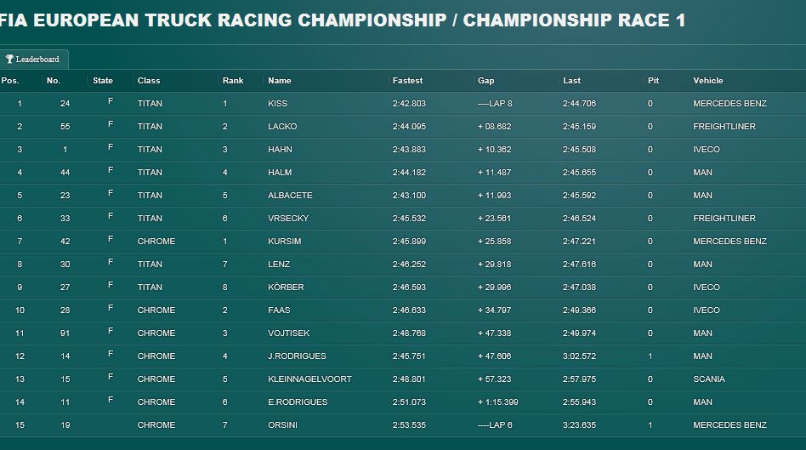This screenshot has width=806, height=450.
Task: Select the ORSINI row in last position
Action: click(x=403, y=425)
